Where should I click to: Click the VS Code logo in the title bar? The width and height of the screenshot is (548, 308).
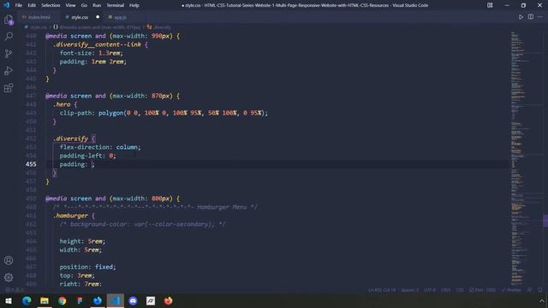[6, 5]
